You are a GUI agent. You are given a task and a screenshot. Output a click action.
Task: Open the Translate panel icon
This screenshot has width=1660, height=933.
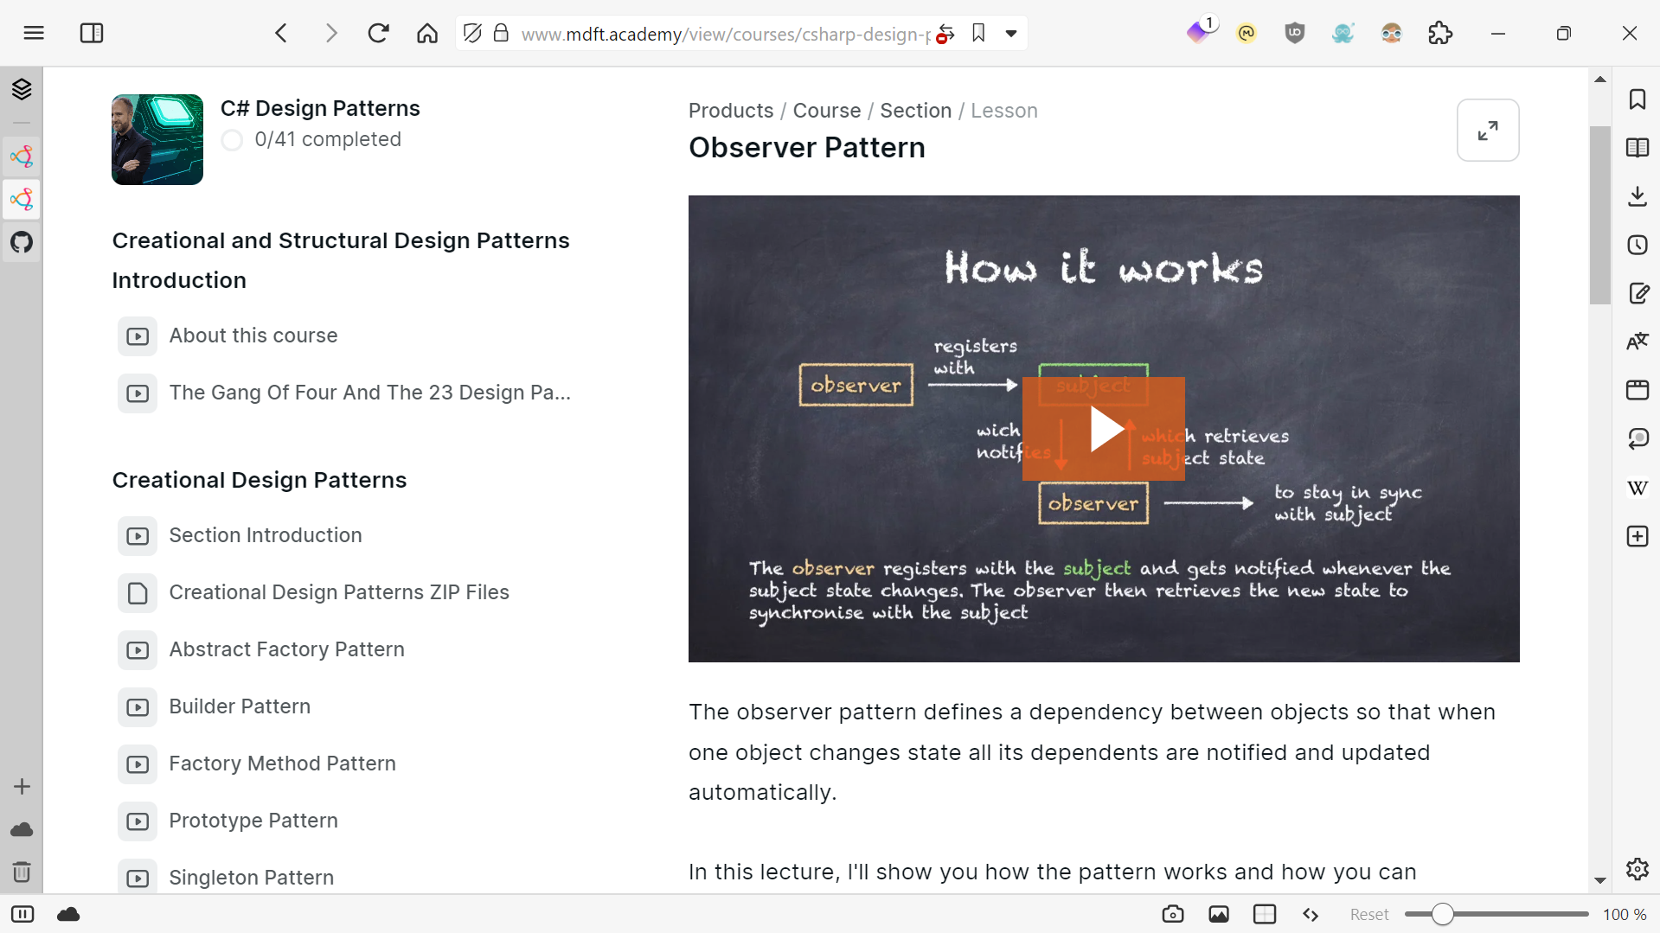pyautogui.click(x=1637, y=342)
